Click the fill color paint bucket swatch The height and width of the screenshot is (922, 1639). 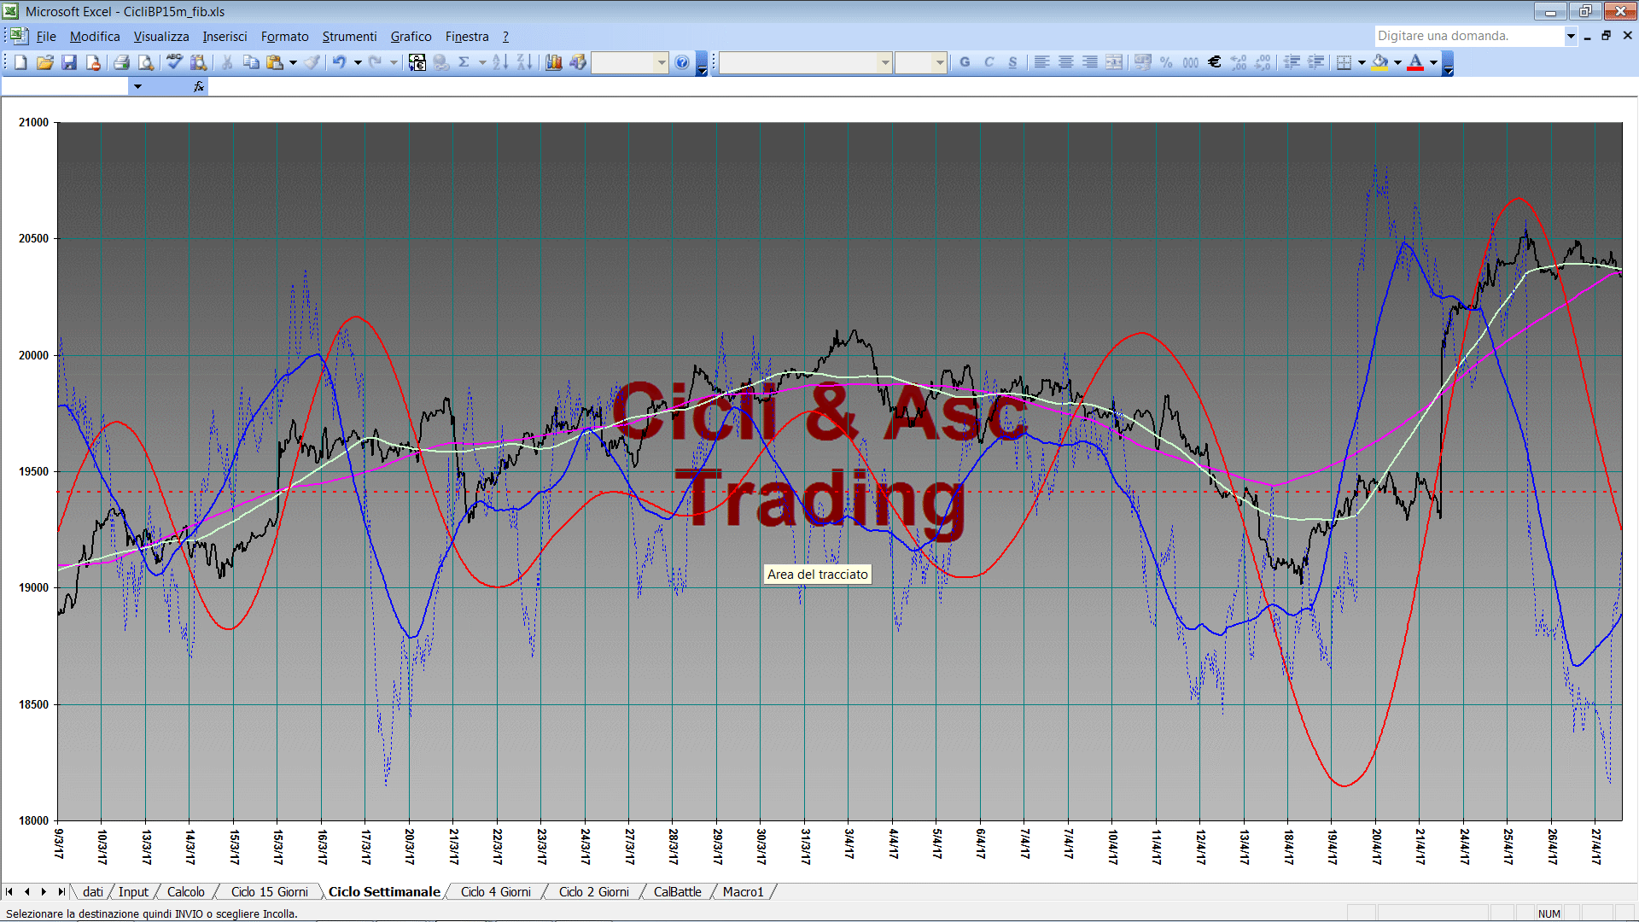tap(1379, 62)
